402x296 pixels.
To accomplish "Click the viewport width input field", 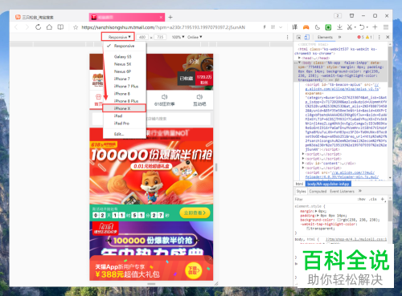I will point(142,37).
